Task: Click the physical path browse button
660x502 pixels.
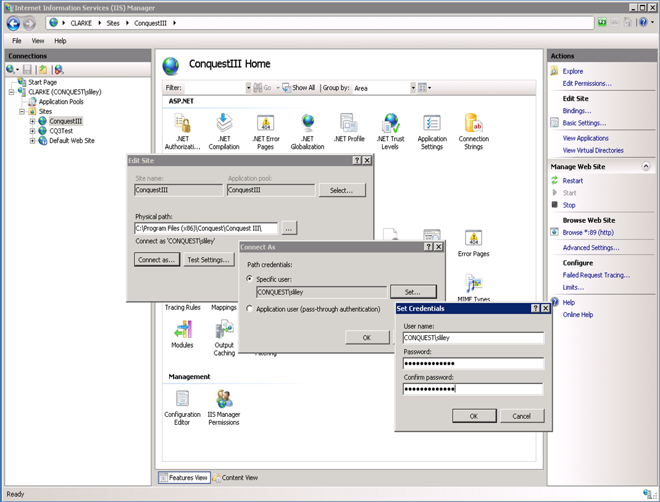Action: (289, 228)
